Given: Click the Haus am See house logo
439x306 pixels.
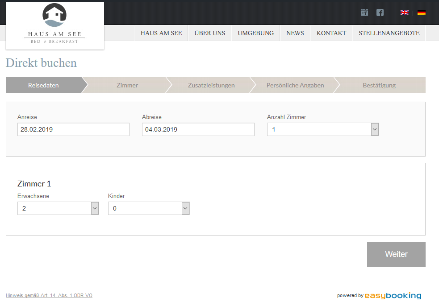Looking at the screenshot, I should (x=54, y=25).
